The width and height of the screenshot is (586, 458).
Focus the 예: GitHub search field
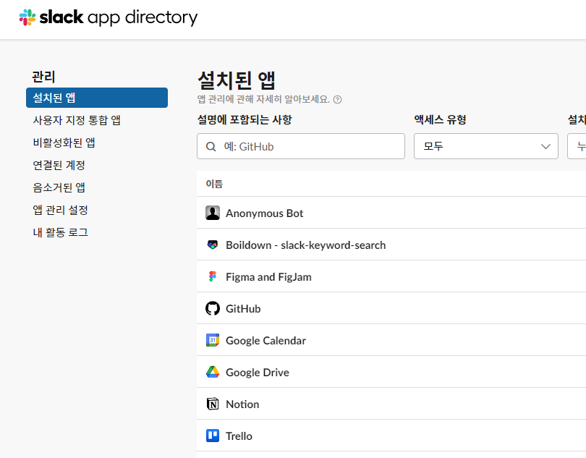coord(301,146)
